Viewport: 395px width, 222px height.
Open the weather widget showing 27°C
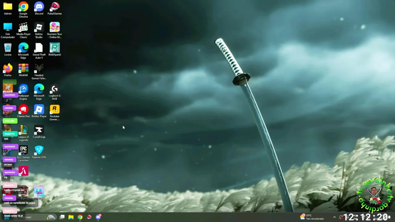(x=312, y=217)
